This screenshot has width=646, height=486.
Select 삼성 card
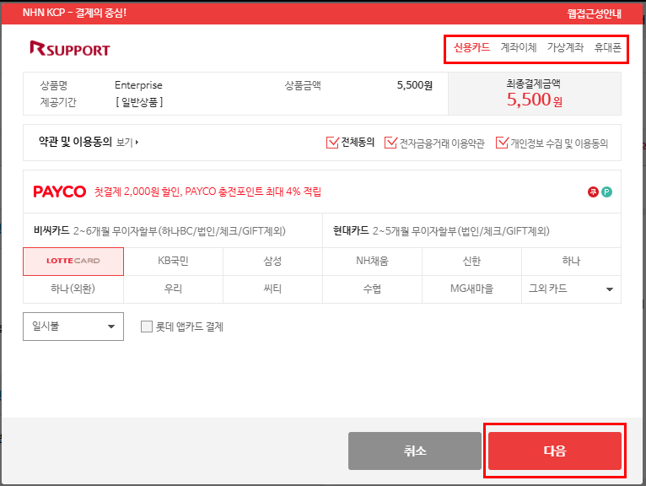pos(272,262)
